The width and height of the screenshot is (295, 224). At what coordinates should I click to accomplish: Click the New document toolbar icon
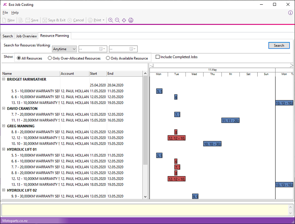[9, 20]
